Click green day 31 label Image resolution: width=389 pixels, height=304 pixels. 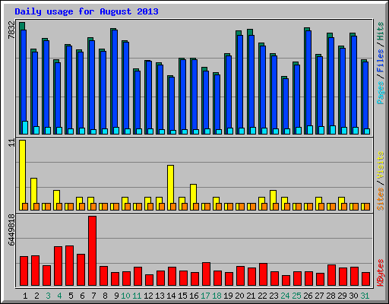(x=365, y=296)
